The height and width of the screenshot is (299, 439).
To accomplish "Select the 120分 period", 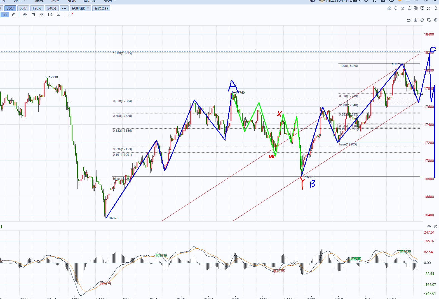I will pos(37,8).
